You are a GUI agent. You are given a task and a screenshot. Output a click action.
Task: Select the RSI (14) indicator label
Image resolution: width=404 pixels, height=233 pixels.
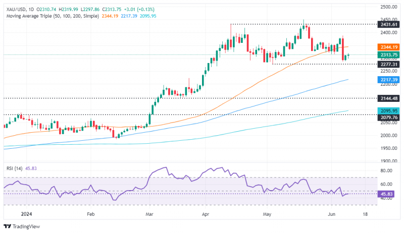click(x=15, y=168)
